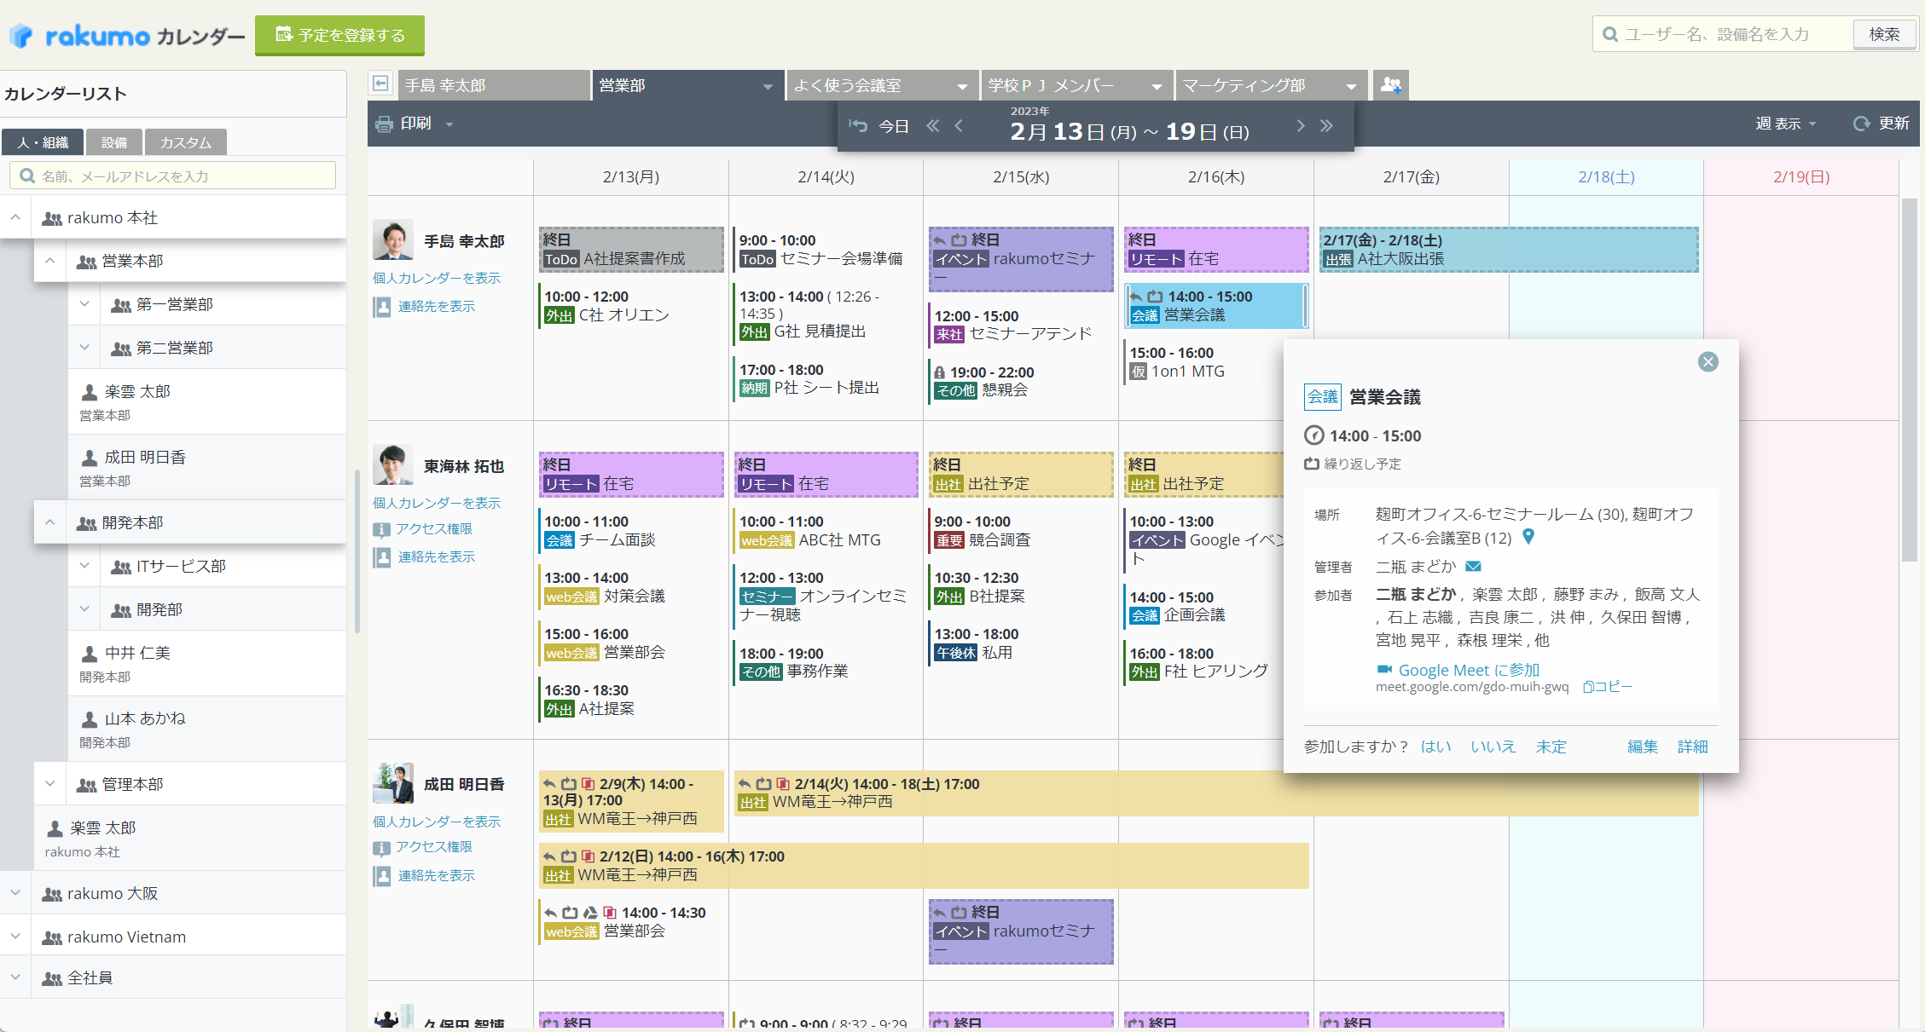Click the calendar icon on 予定を登録する button
Image resolution: width=1925 pixels, height=1032 pixels.
pos(284,35)
